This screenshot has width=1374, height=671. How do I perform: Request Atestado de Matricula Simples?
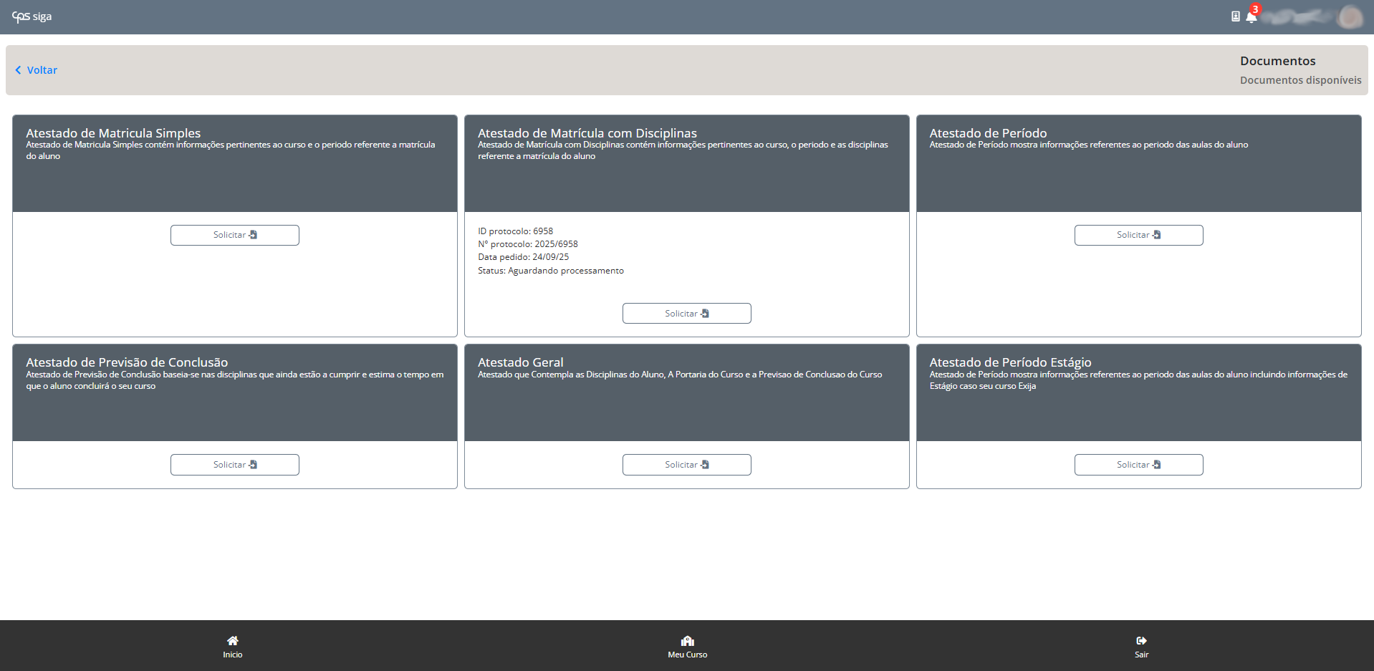pyautogui.click(x=235, y=235)
